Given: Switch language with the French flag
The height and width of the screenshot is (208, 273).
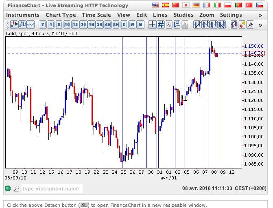Looking at the screenshot, I should click(x=207, y=5).
